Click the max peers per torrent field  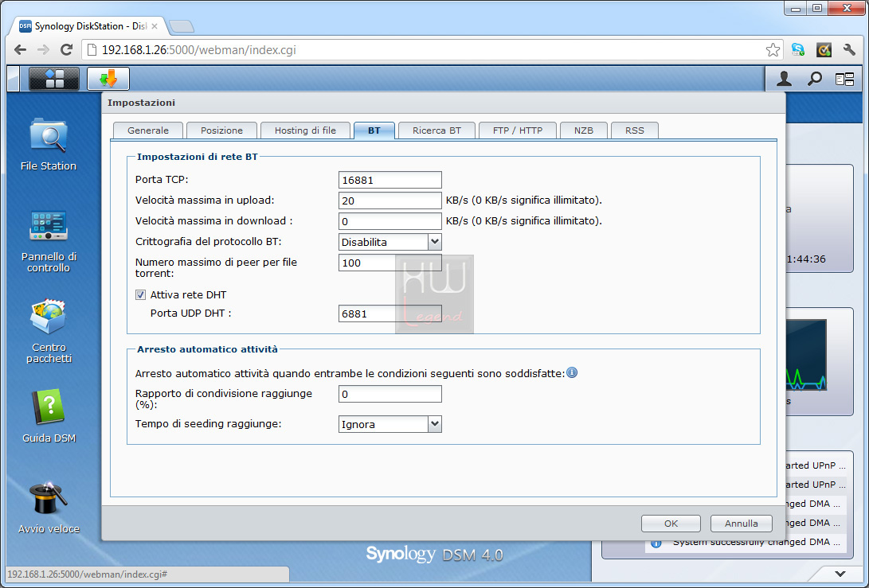[390, 263]
